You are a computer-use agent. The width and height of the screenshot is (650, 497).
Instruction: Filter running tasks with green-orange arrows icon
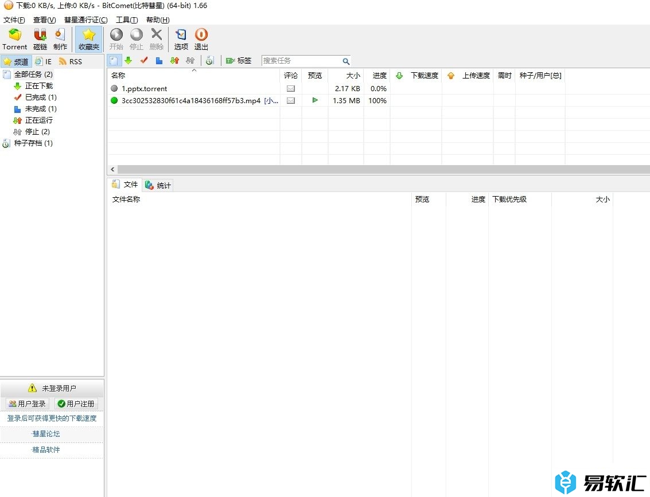point(174,61)
